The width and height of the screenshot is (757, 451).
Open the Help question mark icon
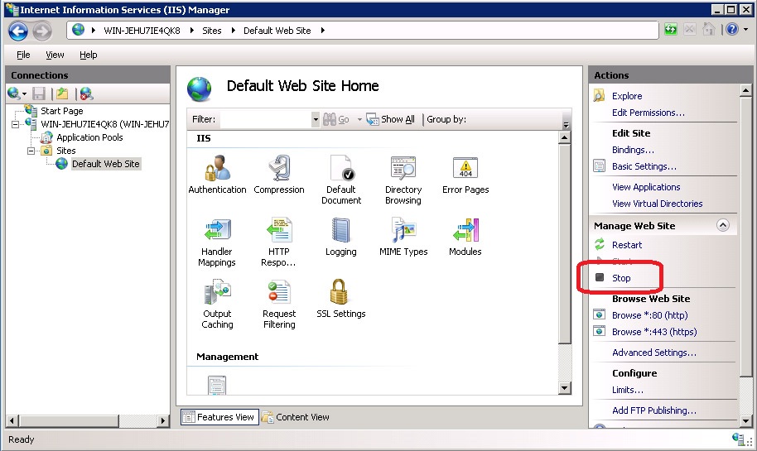pyautogui.click(x=732, y=30)
